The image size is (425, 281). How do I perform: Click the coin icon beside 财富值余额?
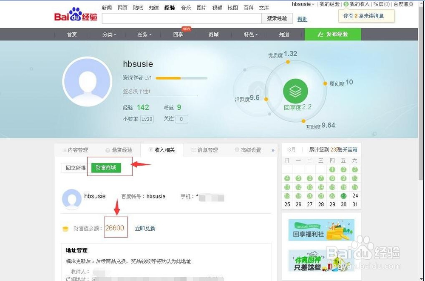pyautogui.click(x=65, y=228)
